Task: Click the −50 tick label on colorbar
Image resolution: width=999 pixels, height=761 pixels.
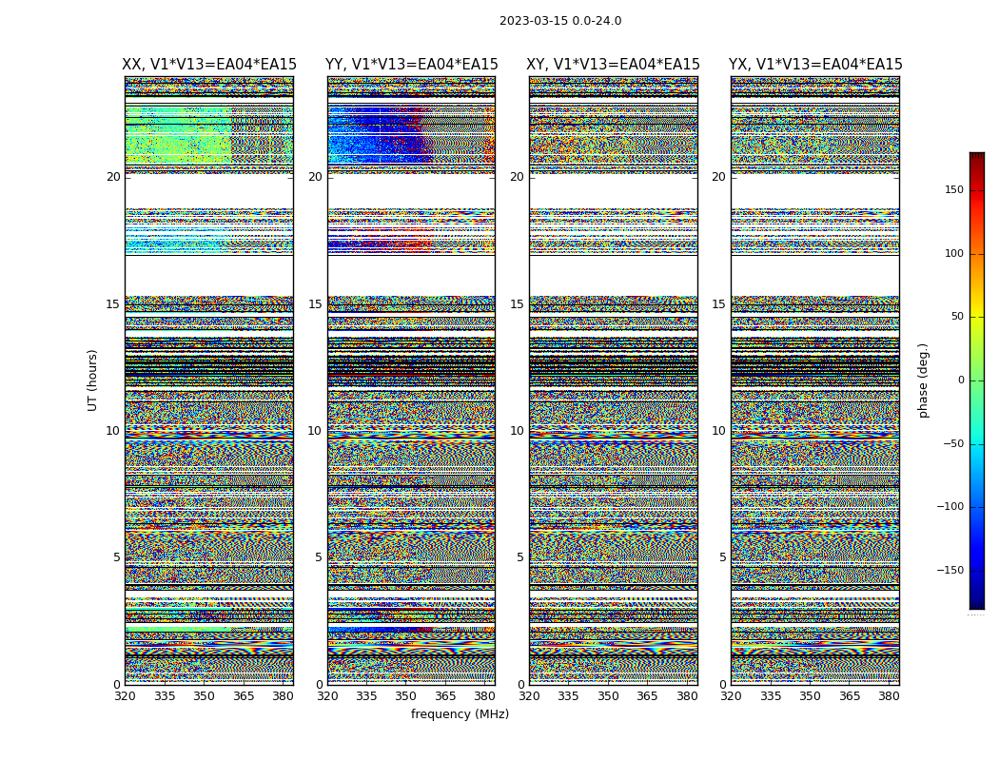Action: click(953, 443)
